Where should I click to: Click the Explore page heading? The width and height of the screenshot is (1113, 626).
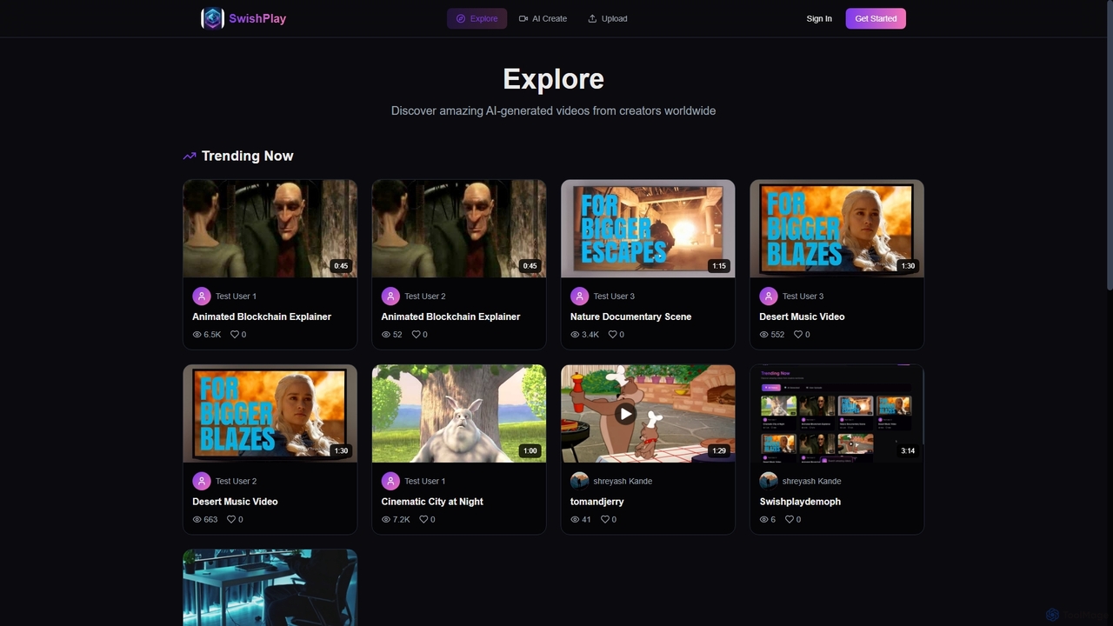(553, 79)
